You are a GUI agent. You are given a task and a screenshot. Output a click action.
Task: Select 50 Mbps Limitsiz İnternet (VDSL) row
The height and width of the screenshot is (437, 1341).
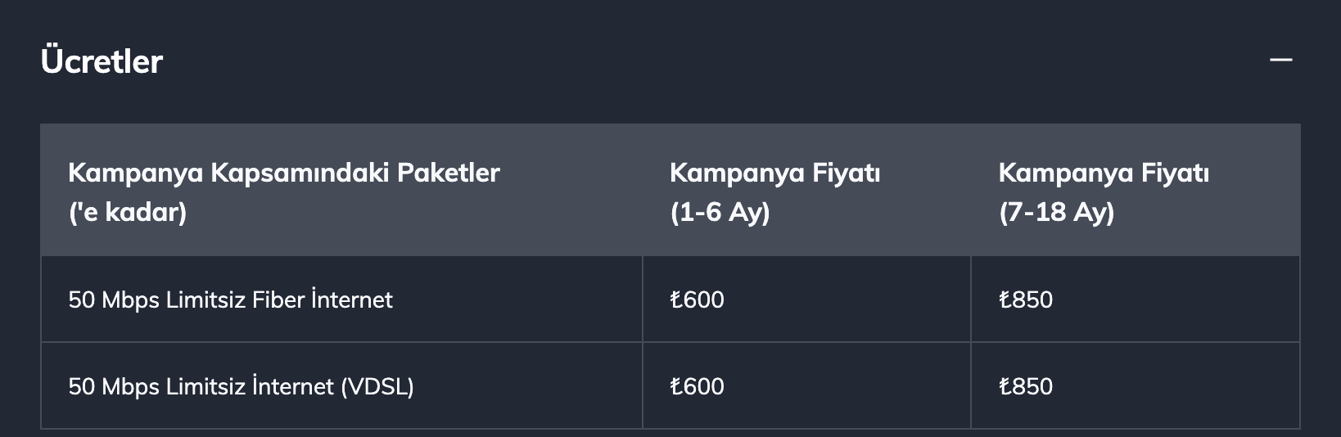pos(670,386)
